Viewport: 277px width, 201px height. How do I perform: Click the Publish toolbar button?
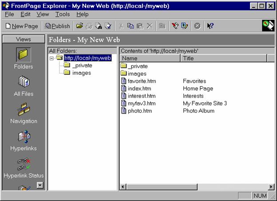tap(58, 26)
